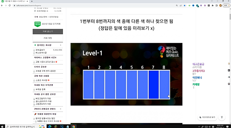This screenshot has height=128, width=231.
Task: Select blue color bar number 8
Action: coord(165,85)
